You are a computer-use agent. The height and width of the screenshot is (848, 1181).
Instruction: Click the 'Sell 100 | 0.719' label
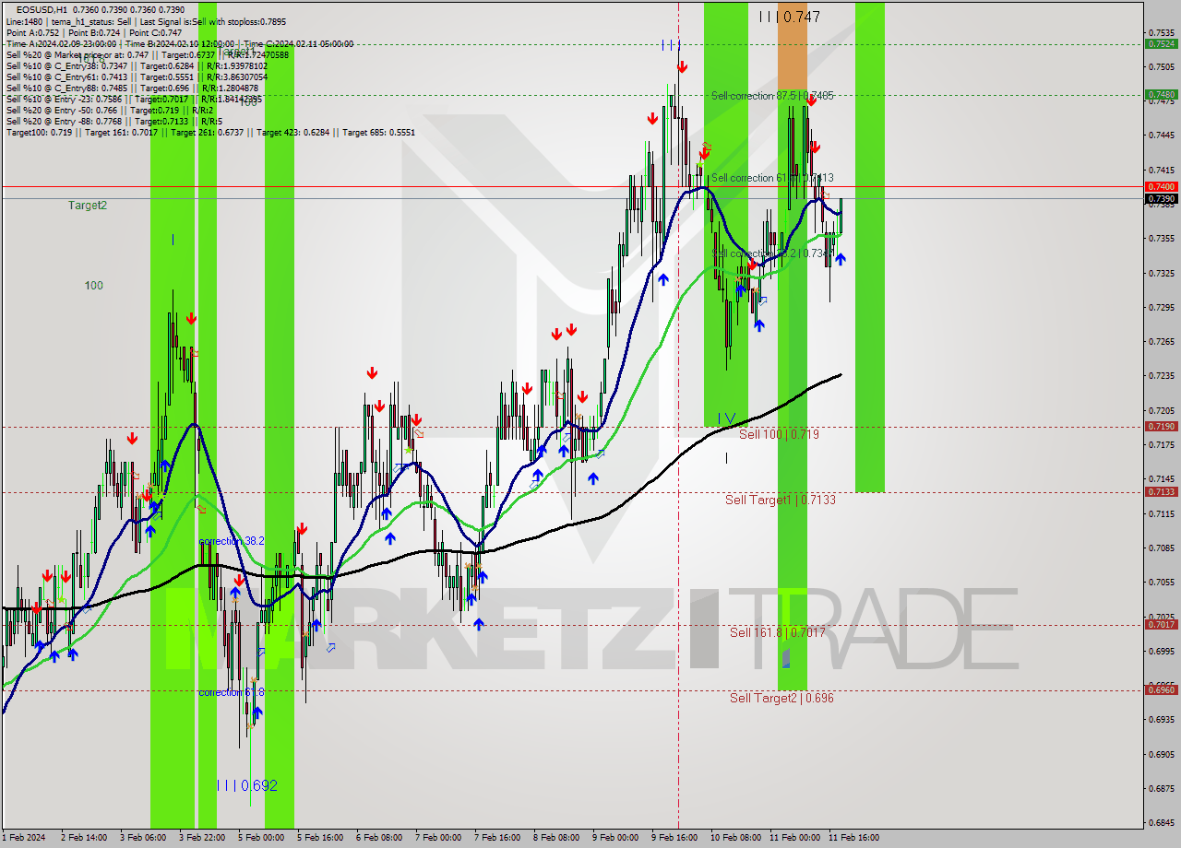point(779,434)
